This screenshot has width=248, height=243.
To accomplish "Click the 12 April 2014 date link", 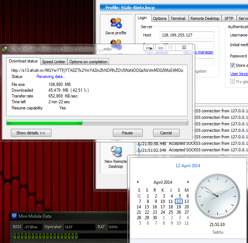I will (x=188, y=166).
